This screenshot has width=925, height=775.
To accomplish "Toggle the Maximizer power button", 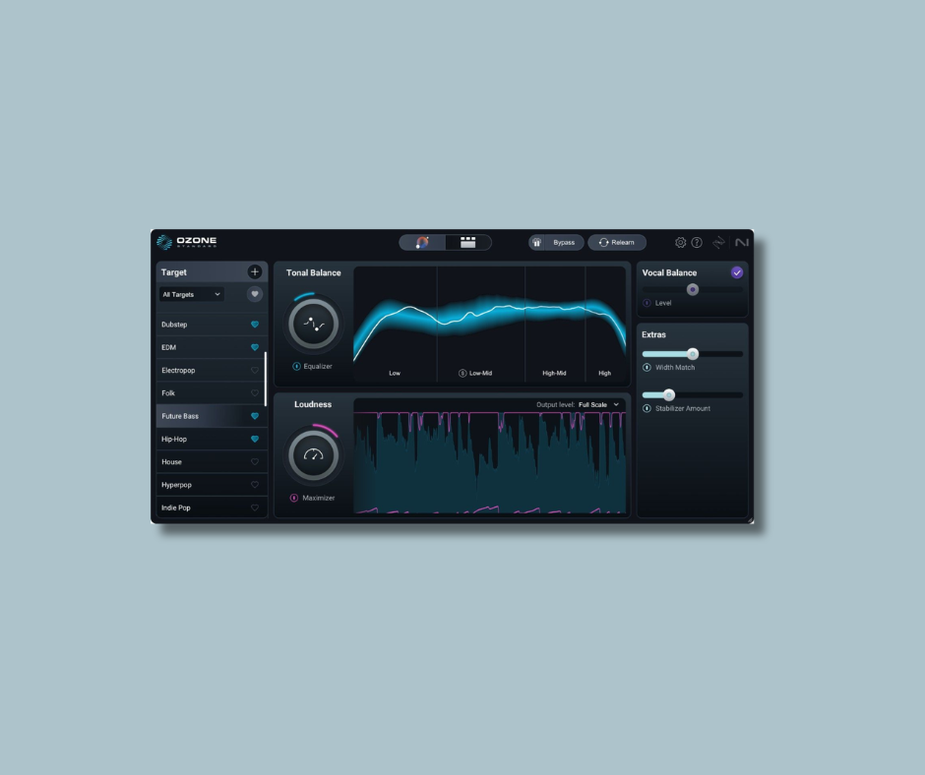I will click(x=294, y=498).
